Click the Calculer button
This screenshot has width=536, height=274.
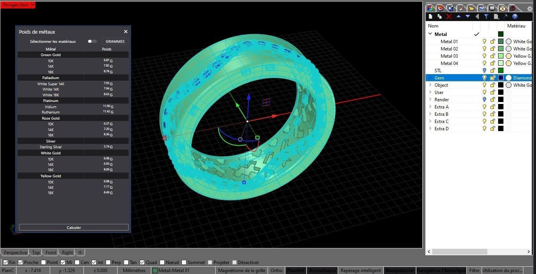click(74, 227)
